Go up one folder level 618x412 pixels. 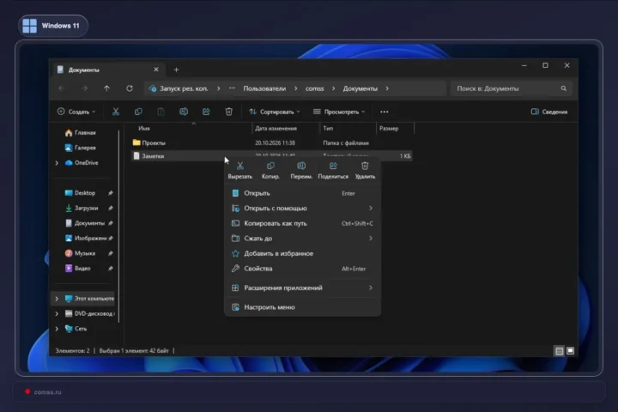click(x=106, y=88)
